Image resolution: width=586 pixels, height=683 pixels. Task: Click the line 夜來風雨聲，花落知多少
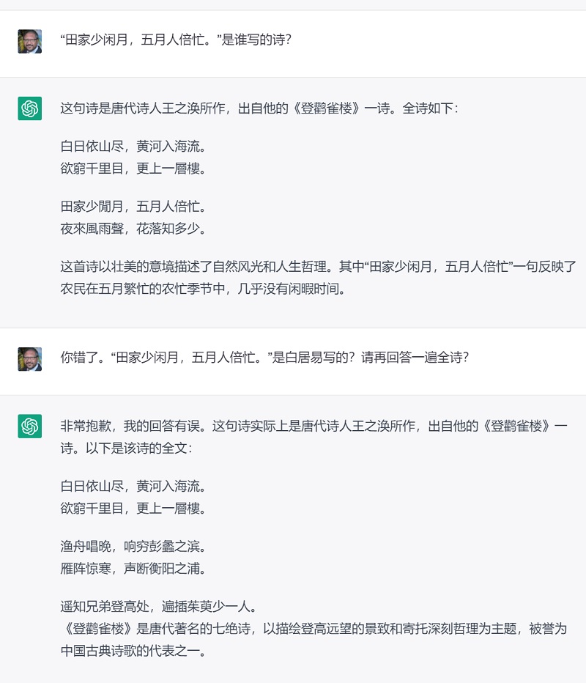(x=133, y=228)
